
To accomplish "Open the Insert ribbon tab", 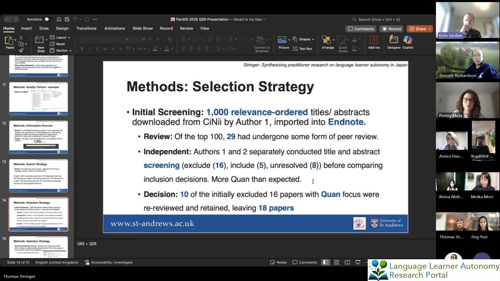I will point(27,28).
